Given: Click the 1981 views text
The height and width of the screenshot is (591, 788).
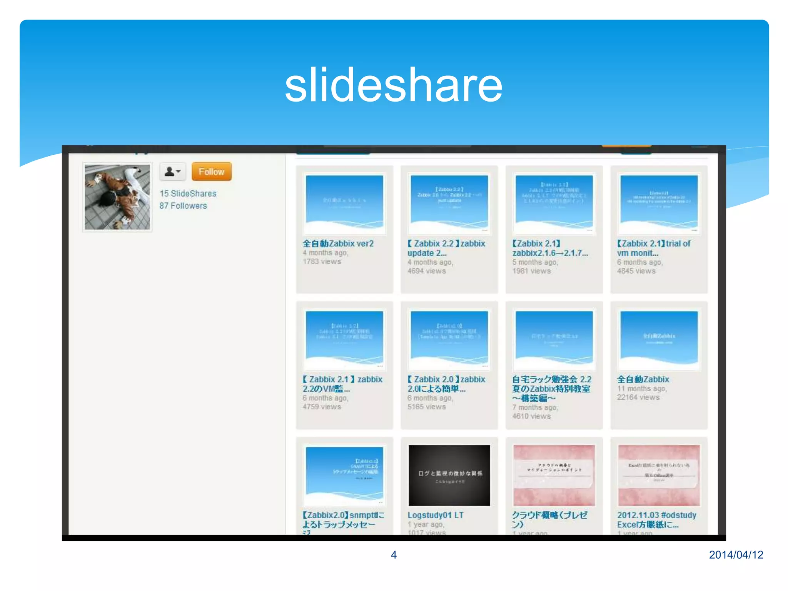Looking at the screenshot, I should coord(531,271).
